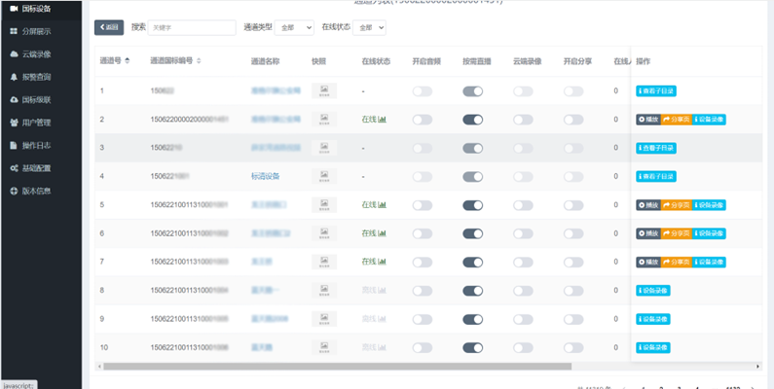Open 版本信息 in the sidebar menu
Image resolution: width=774 pixels, height=389 pixels.
click(36, 191)
